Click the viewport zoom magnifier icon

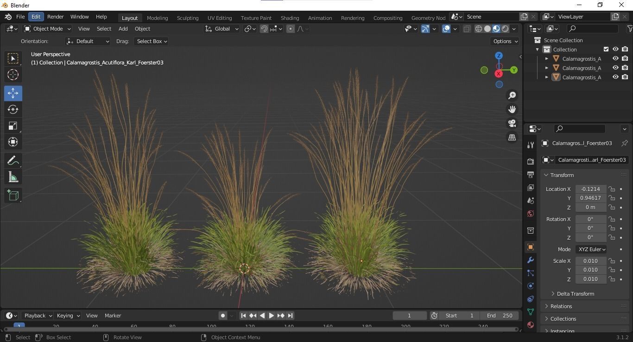512,95
